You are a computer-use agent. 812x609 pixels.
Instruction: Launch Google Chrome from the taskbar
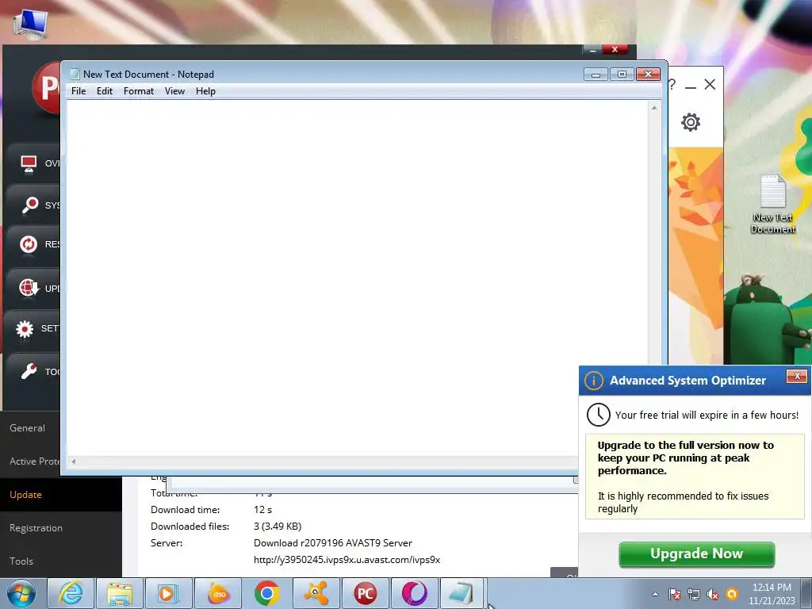click(x=266, y=593)
